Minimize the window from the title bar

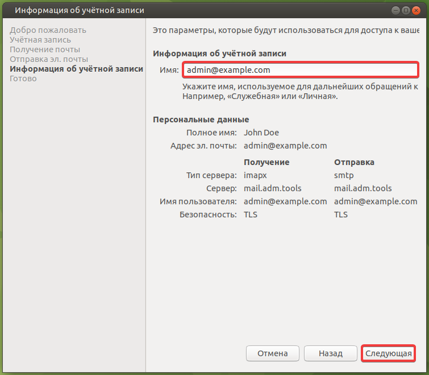pos(396,10)
